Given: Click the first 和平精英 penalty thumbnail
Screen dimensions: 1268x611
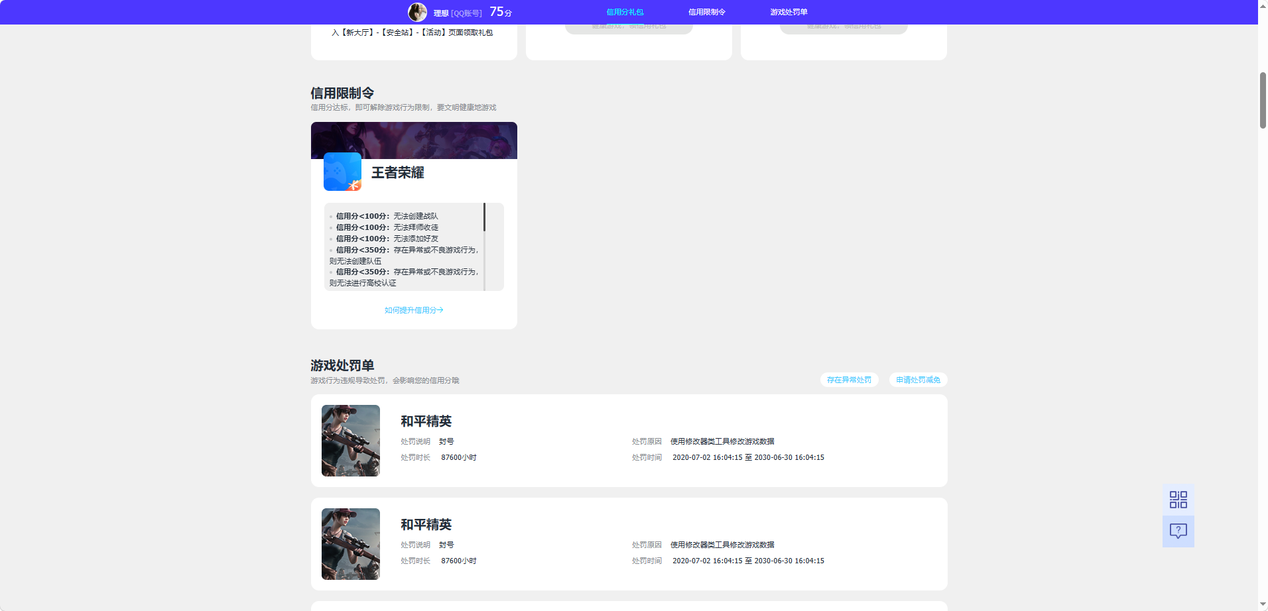Looking at the screenshot, I should [351, 441].
